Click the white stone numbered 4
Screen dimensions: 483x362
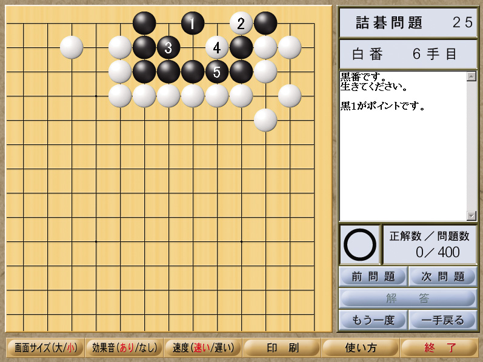[x=217, y=47]
